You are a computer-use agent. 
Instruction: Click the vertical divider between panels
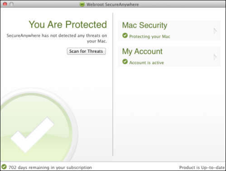coord(113,84)
